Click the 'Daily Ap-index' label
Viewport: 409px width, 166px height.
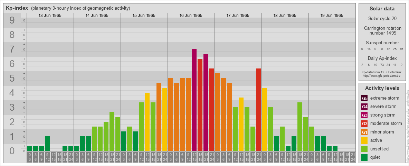click(x=382, y=58)
